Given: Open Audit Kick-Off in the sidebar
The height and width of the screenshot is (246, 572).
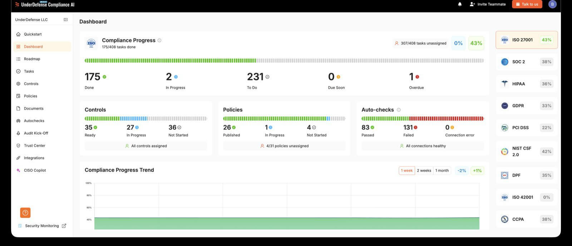Looking at the screenshot, I should click(42, 133).
